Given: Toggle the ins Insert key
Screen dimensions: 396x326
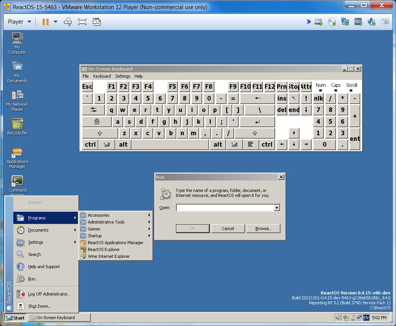Looking at the screenshot, I should coord(282,98).
